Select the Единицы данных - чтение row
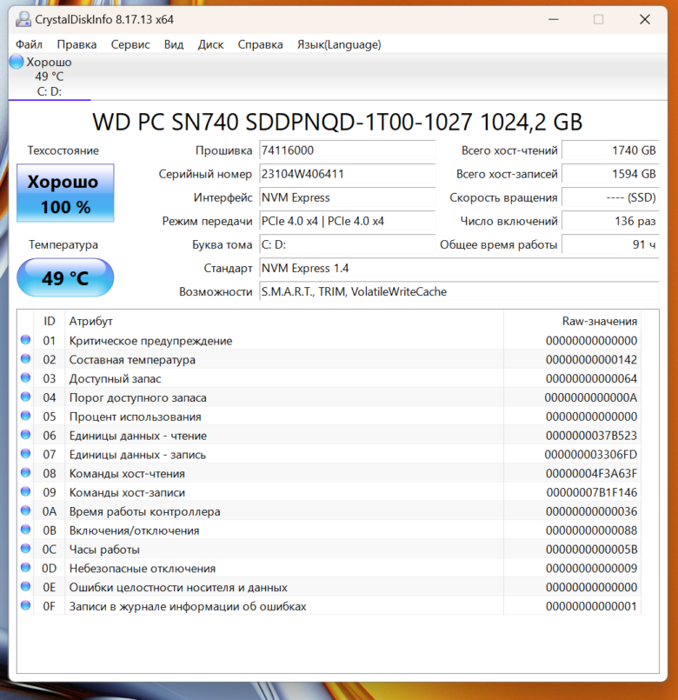678x700 pixels. coord(329,436)
